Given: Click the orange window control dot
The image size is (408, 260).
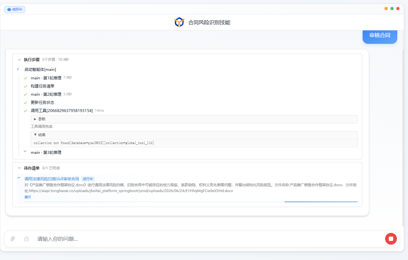Looking at the screenshot, I should click(386, 8).
